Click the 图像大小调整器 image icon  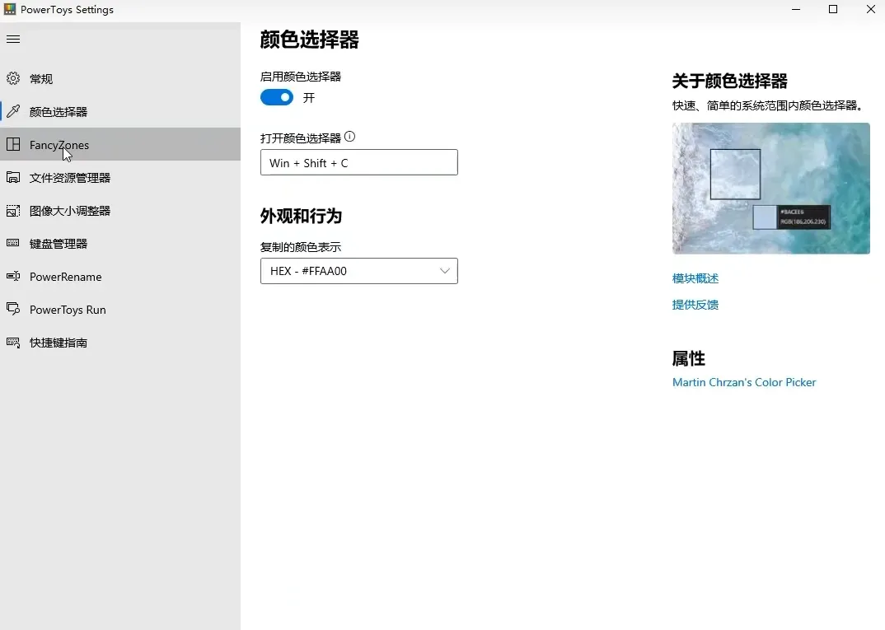(13, 210)
